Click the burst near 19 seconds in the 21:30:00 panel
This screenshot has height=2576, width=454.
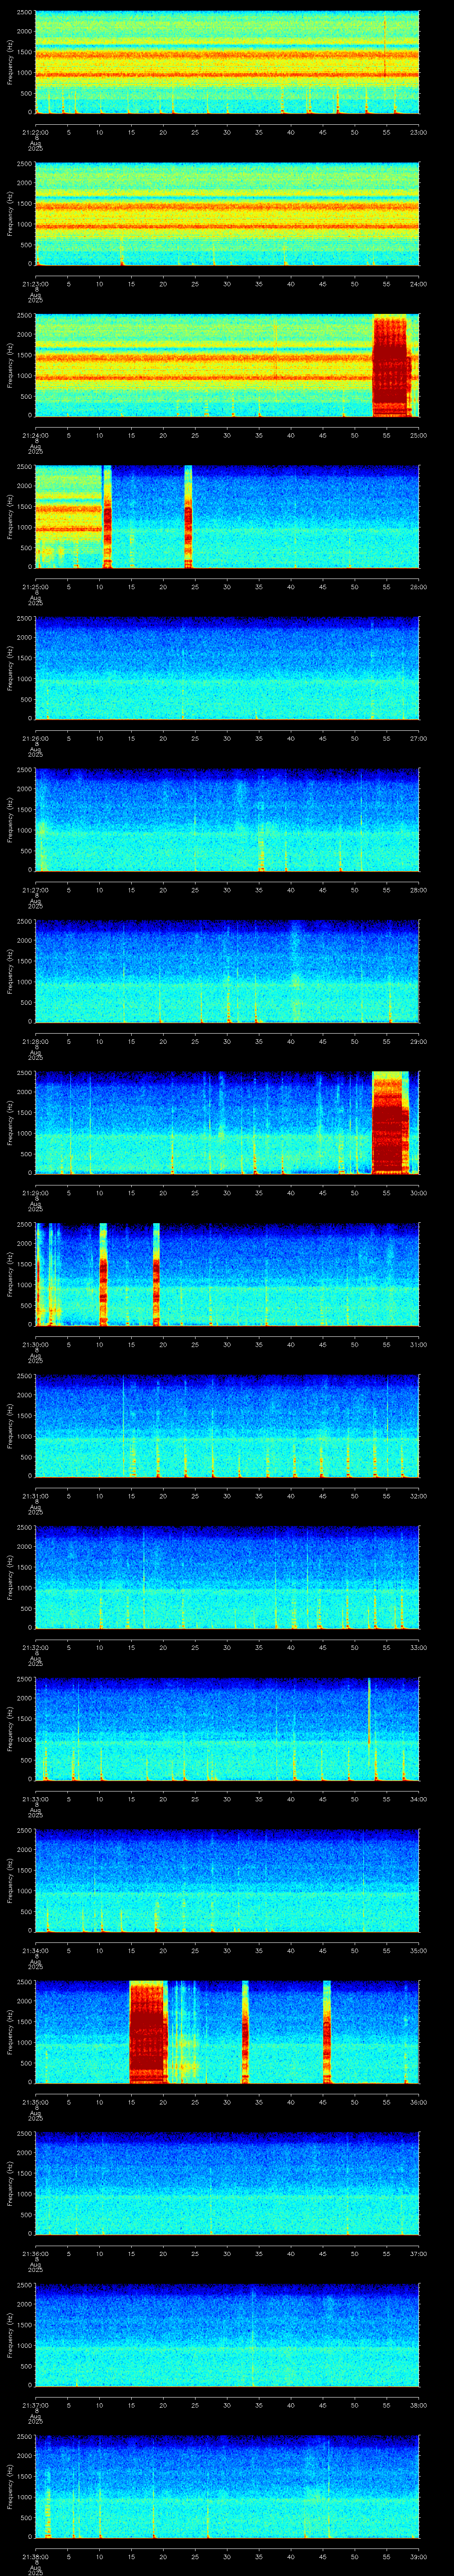tap(157, 1274)
